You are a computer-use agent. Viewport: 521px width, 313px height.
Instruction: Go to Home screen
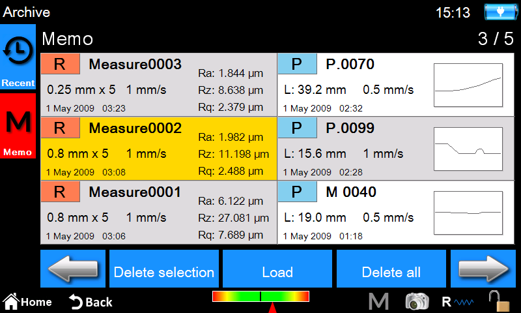tap(27, 302)
